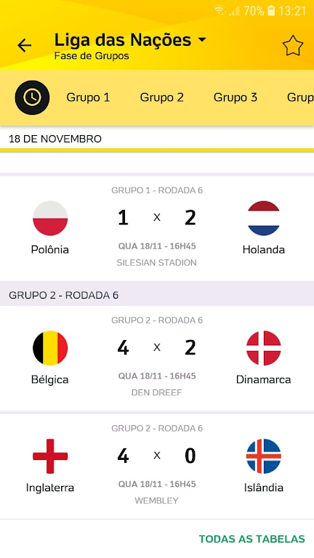This screenshot has width=314, height=558.
Task: Open the Inglaterra 4 x 0 Islândia match
Action: (x=157, y=466)
